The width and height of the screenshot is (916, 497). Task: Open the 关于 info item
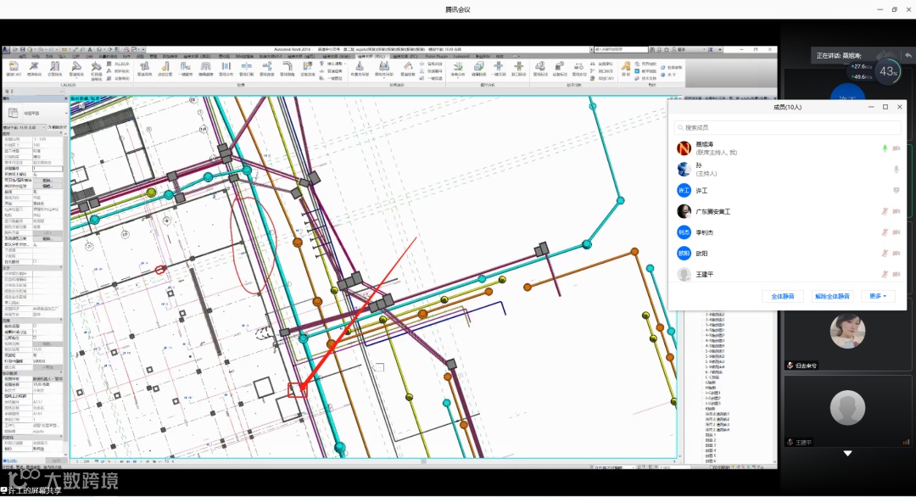[667, 75]
